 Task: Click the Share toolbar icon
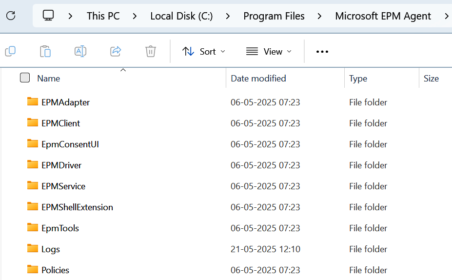116,51
